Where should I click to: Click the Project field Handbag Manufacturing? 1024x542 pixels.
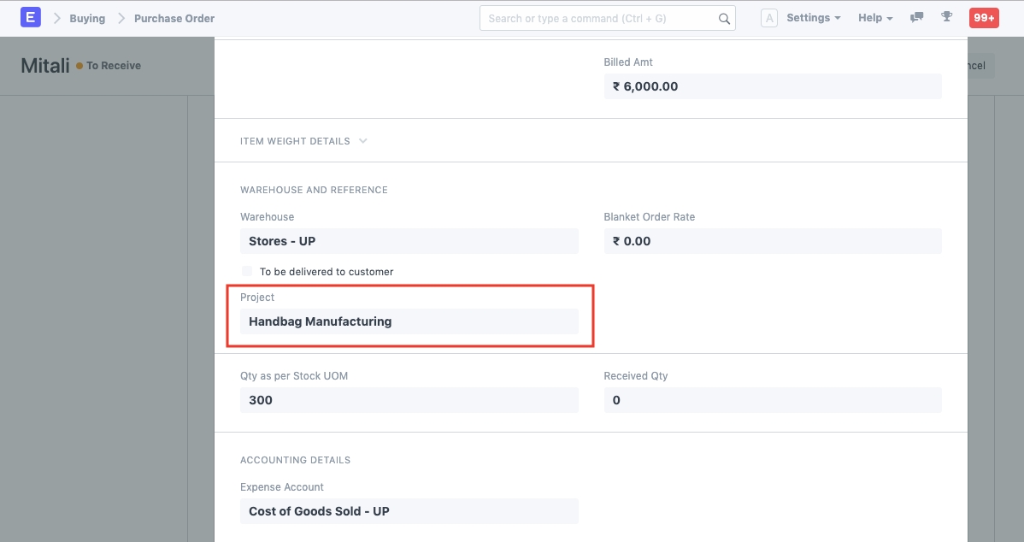click(x=409, y=321)
